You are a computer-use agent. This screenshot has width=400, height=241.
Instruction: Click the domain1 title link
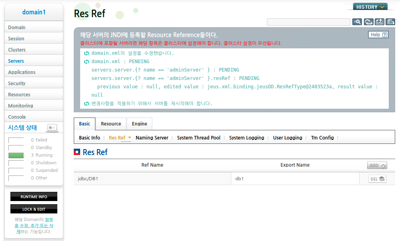click(x=34, y=12)
